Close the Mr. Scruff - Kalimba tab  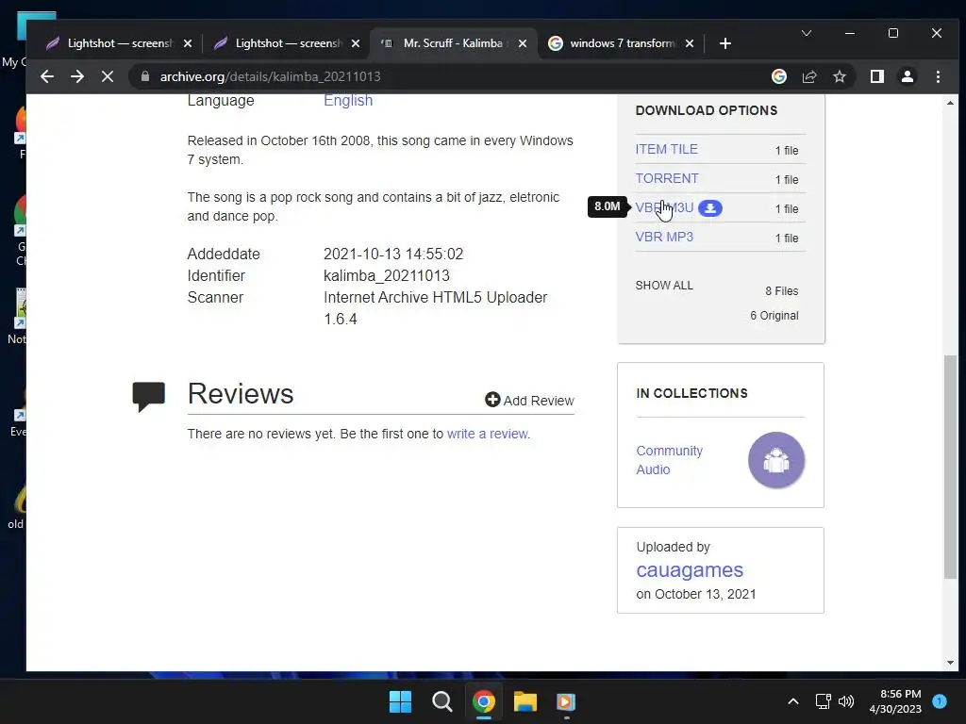click(523, 43)
